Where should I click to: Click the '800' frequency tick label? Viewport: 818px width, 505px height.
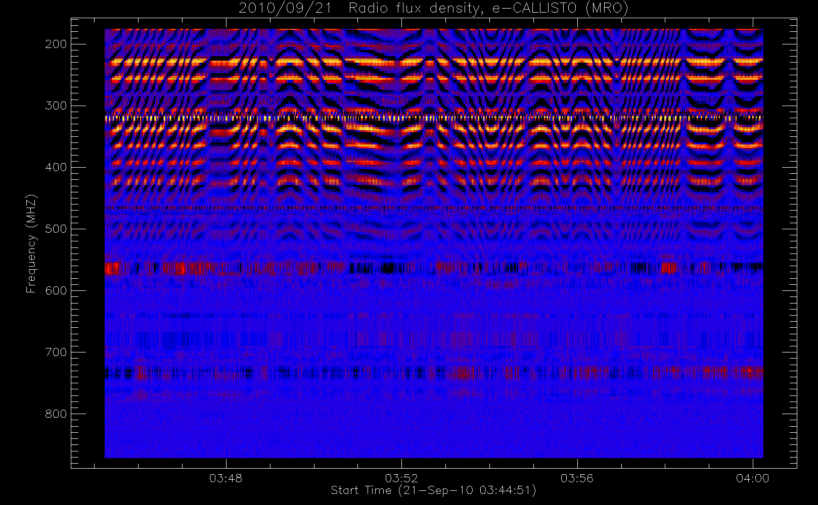coord(56,414)
